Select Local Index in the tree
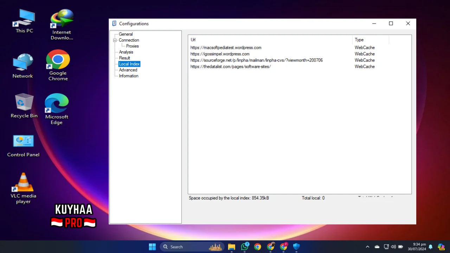450x253 pixels. pyautogui.click(x=129, y=64)
